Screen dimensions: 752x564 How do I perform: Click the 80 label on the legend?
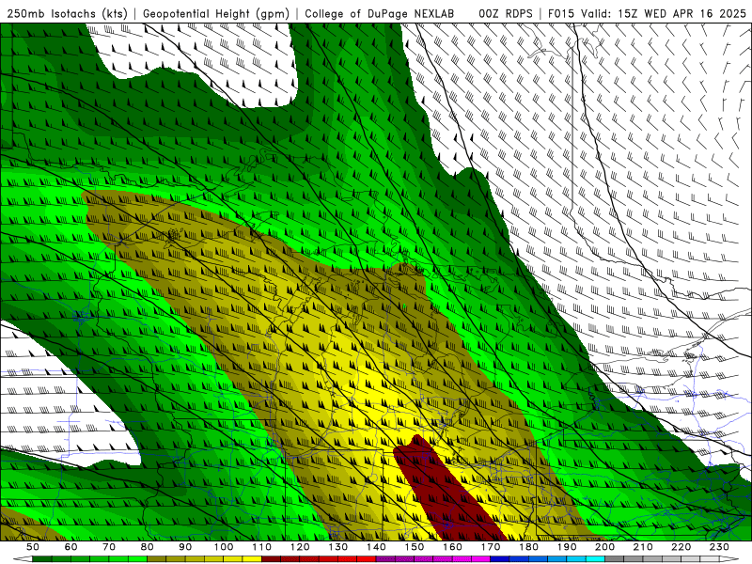[148, 547]
